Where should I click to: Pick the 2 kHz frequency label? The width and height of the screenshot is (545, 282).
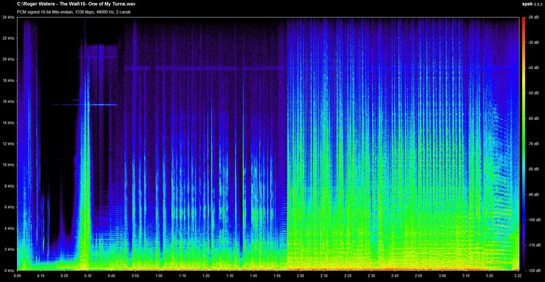10,249
